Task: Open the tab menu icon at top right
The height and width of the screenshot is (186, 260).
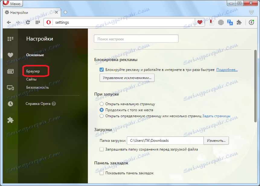Action: (x=251, y=12)
